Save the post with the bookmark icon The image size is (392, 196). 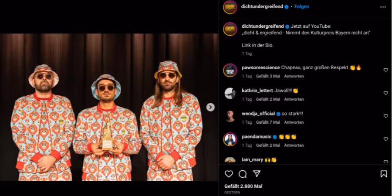point(383,174)
